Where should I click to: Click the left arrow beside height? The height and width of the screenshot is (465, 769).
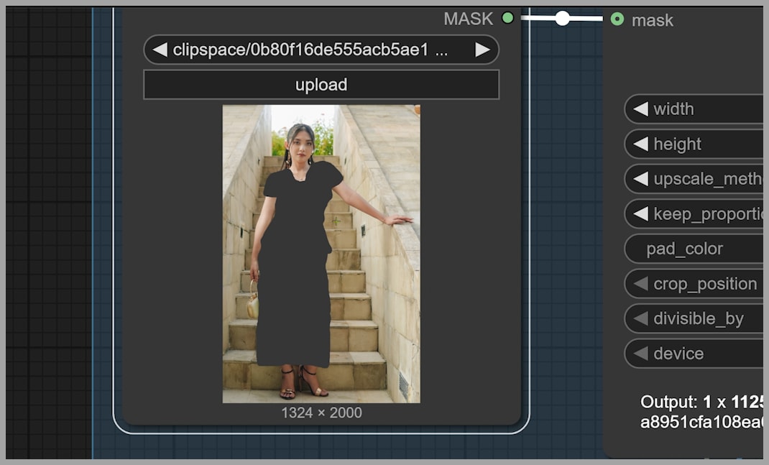tap(640, 144)
